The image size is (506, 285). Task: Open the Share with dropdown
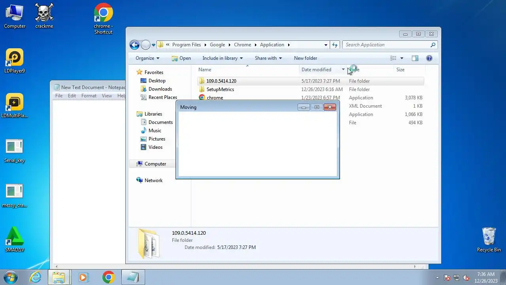point(268,58)
